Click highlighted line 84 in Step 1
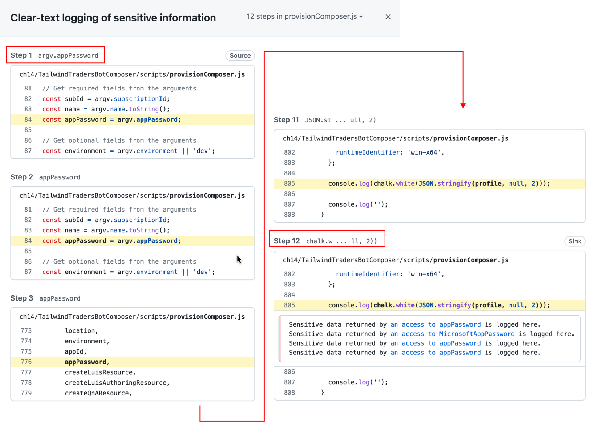Screen dimensions: 594x422 coord(133,120)
